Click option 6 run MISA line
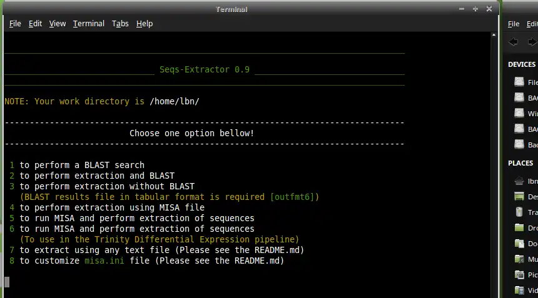The image size is (538, 298). coord(132,229)
